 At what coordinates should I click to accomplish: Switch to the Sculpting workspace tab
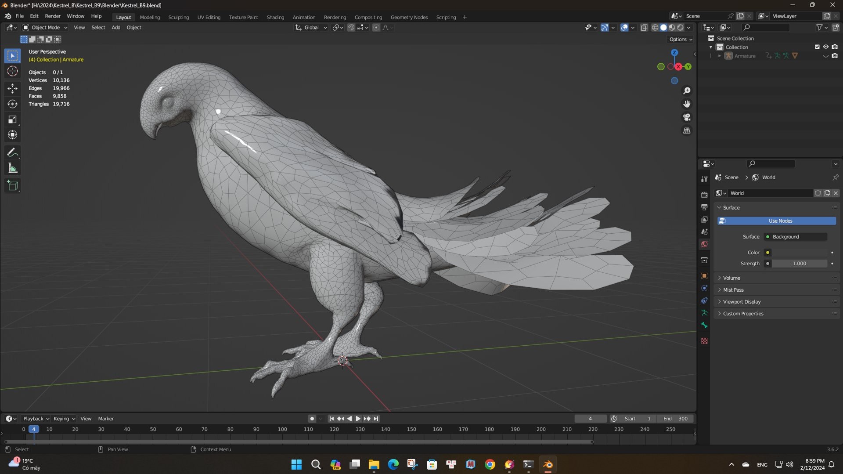tap(178, 17)
